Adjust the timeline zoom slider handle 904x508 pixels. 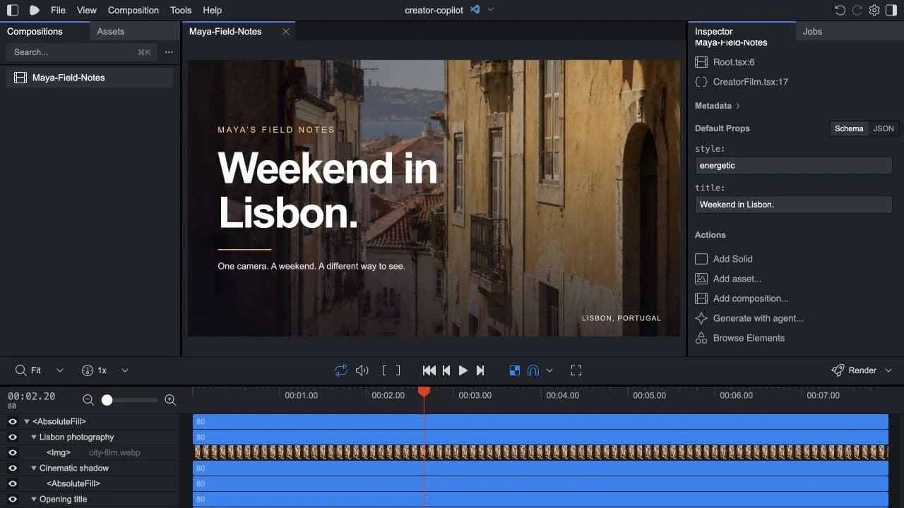click(x=107, y=400)
